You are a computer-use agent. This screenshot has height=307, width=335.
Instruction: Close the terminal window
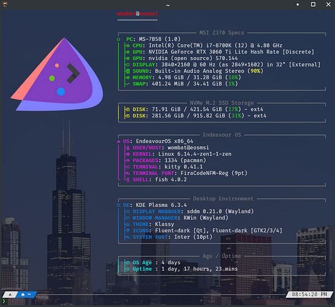click(328, 4)
